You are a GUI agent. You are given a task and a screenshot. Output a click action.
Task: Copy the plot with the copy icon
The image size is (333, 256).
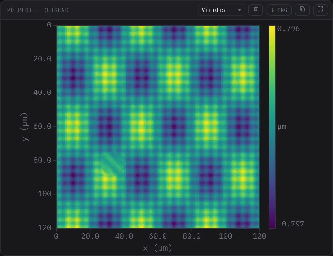(x=302, y=10)
